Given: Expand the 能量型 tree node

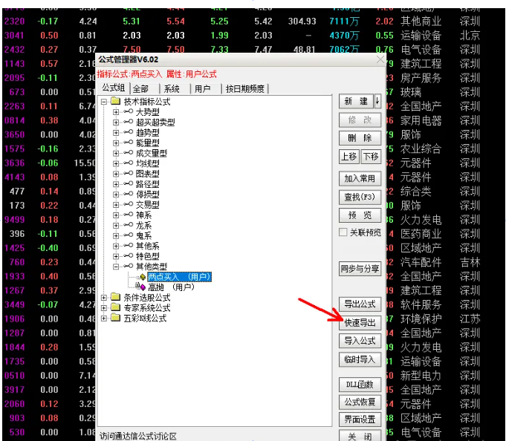Looking at the screenshot, I should (116, 143).
